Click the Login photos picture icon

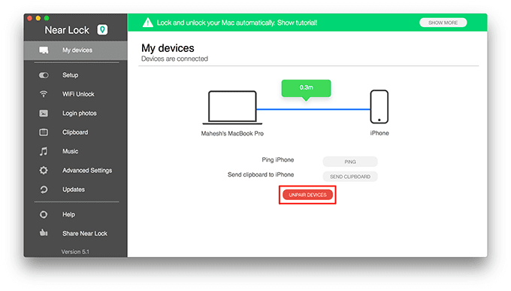pos(44,114)
